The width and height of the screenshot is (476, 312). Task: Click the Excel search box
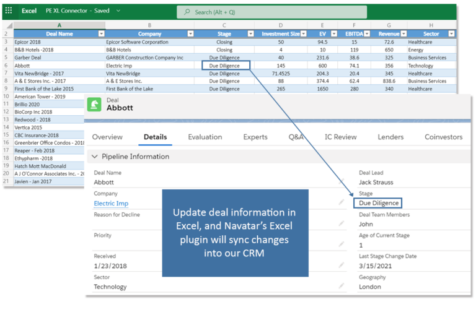tap(271, 12)
